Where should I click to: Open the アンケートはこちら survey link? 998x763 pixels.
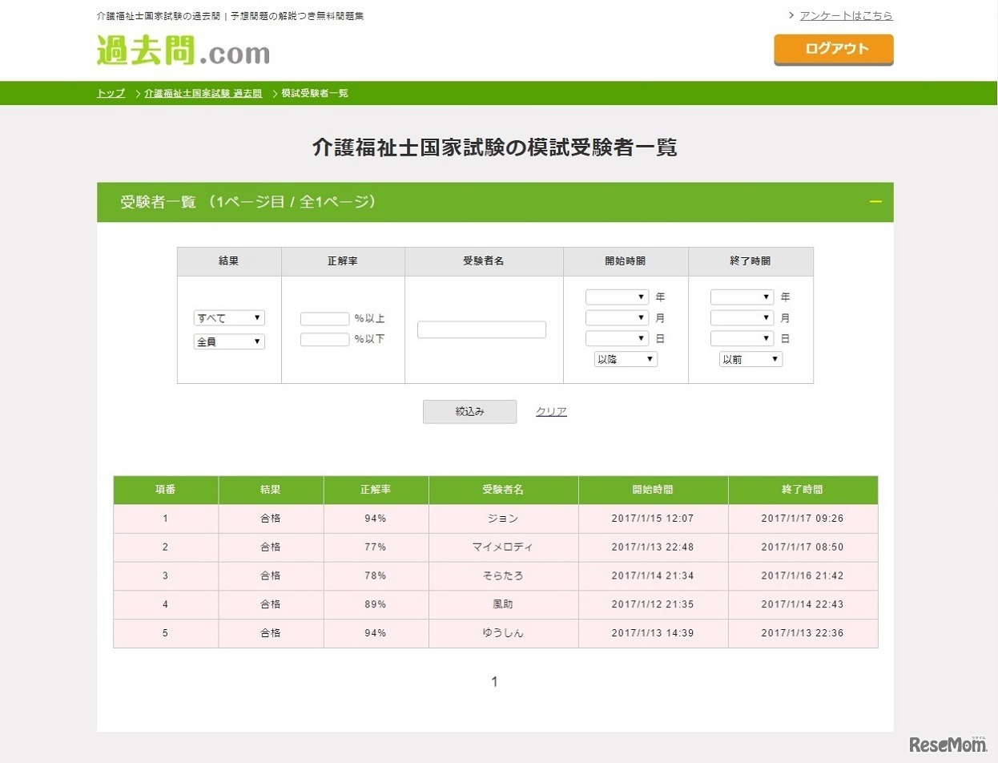[x=846, y=14]
